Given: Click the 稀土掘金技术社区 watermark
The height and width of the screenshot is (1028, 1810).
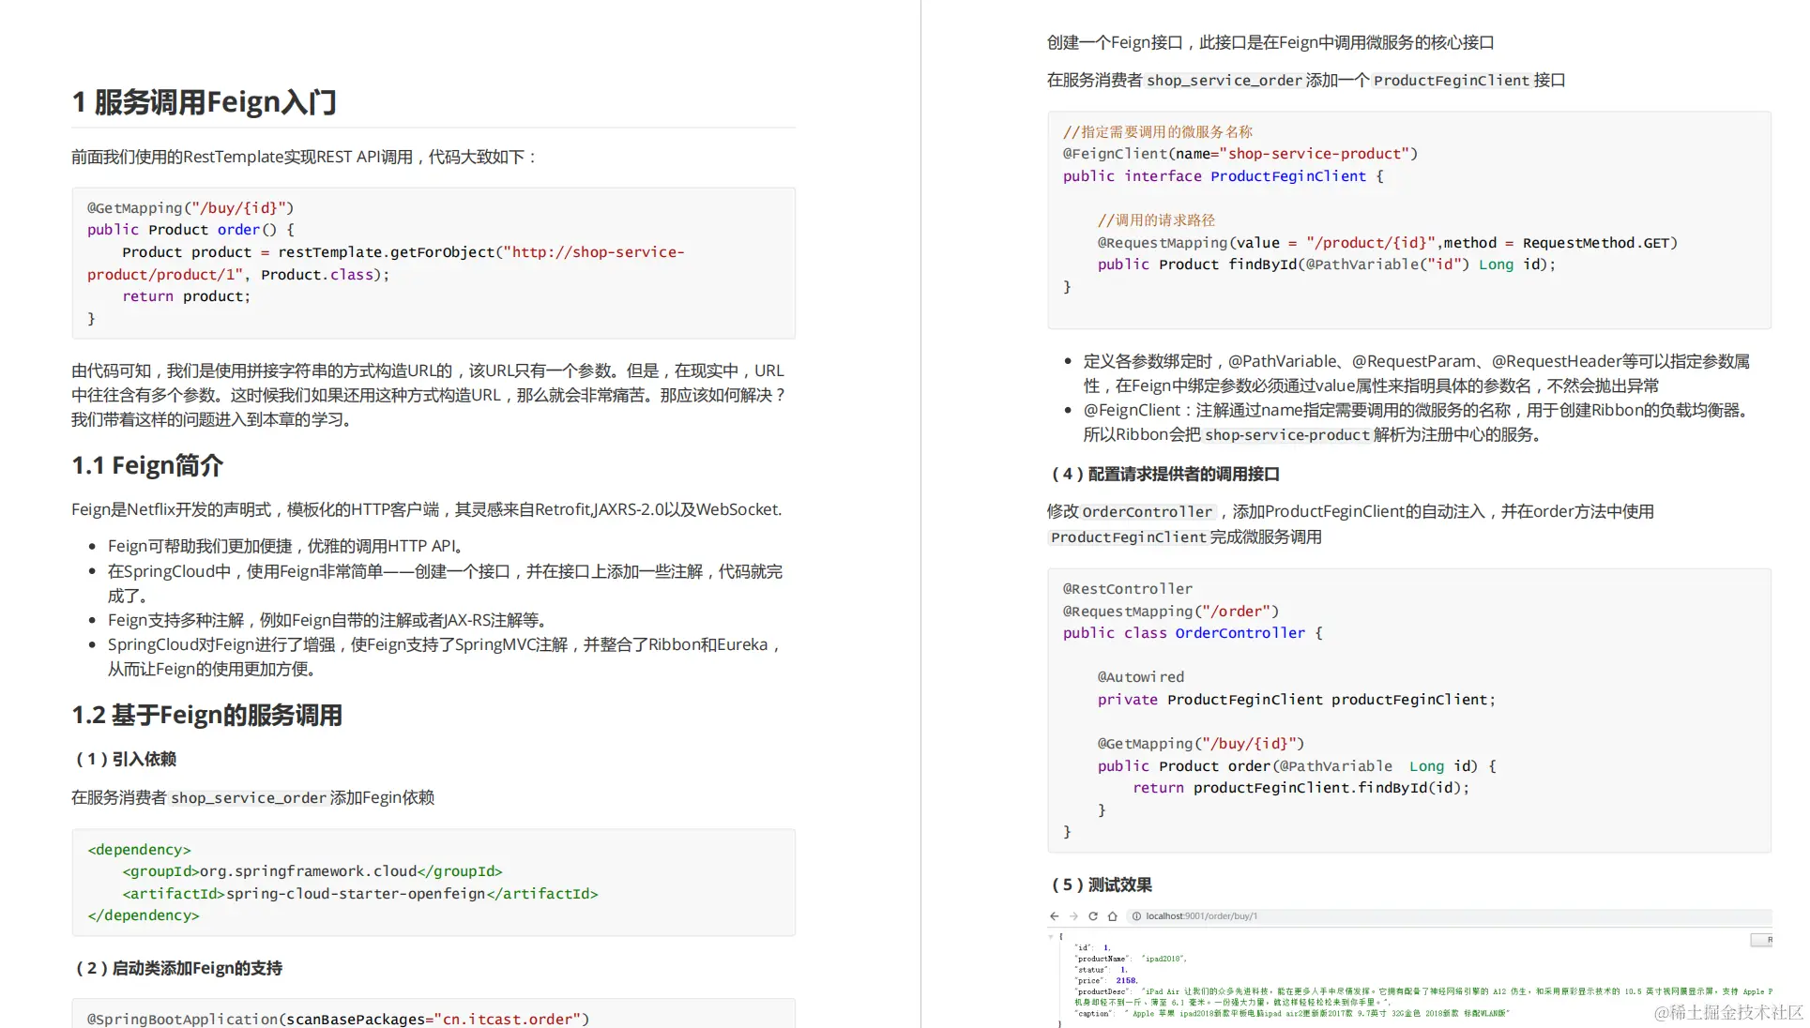Looking at the screenshot, I should [x=1727, y=1012].
